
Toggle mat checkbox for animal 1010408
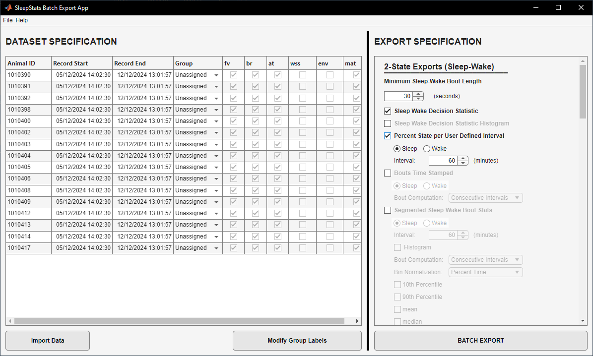coord(357,190)
